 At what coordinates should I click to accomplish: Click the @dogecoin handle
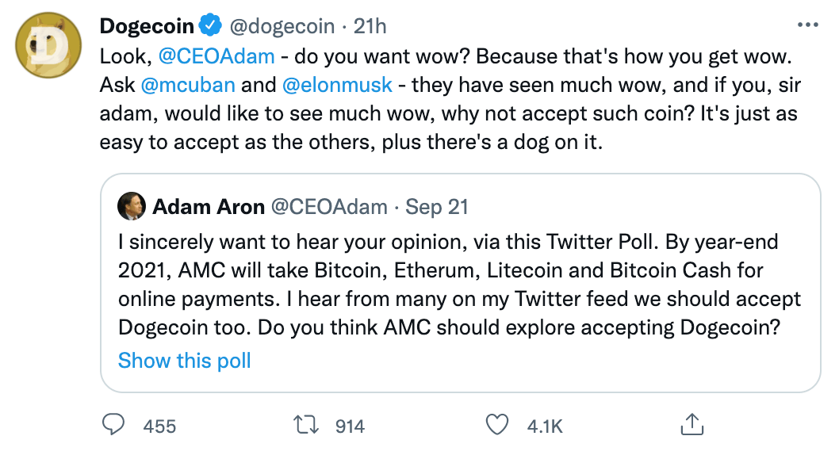pyautogui.click(x=282, y=26)
